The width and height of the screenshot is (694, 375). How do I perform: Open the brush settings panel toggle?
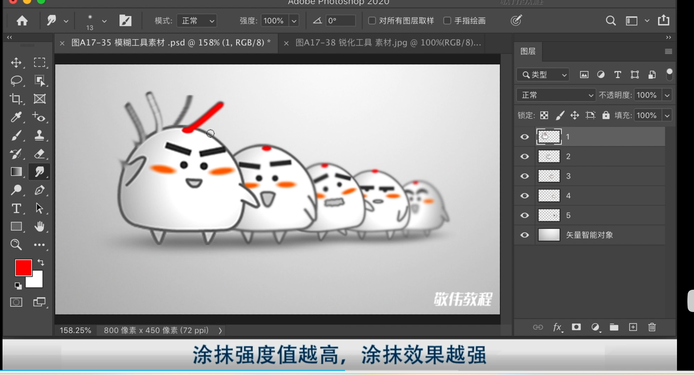click(x=125, y=20)
